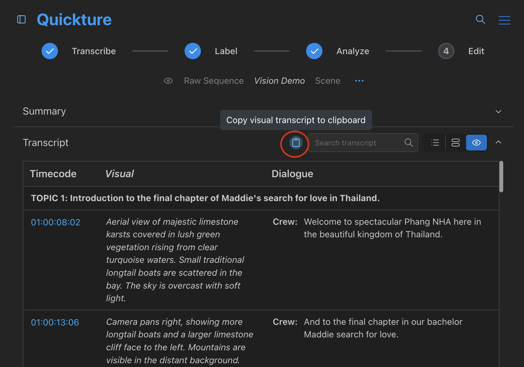Expand the Summary section
Image resolution: width=524 pixels, height=367 pixels.
tap(498, 112)
